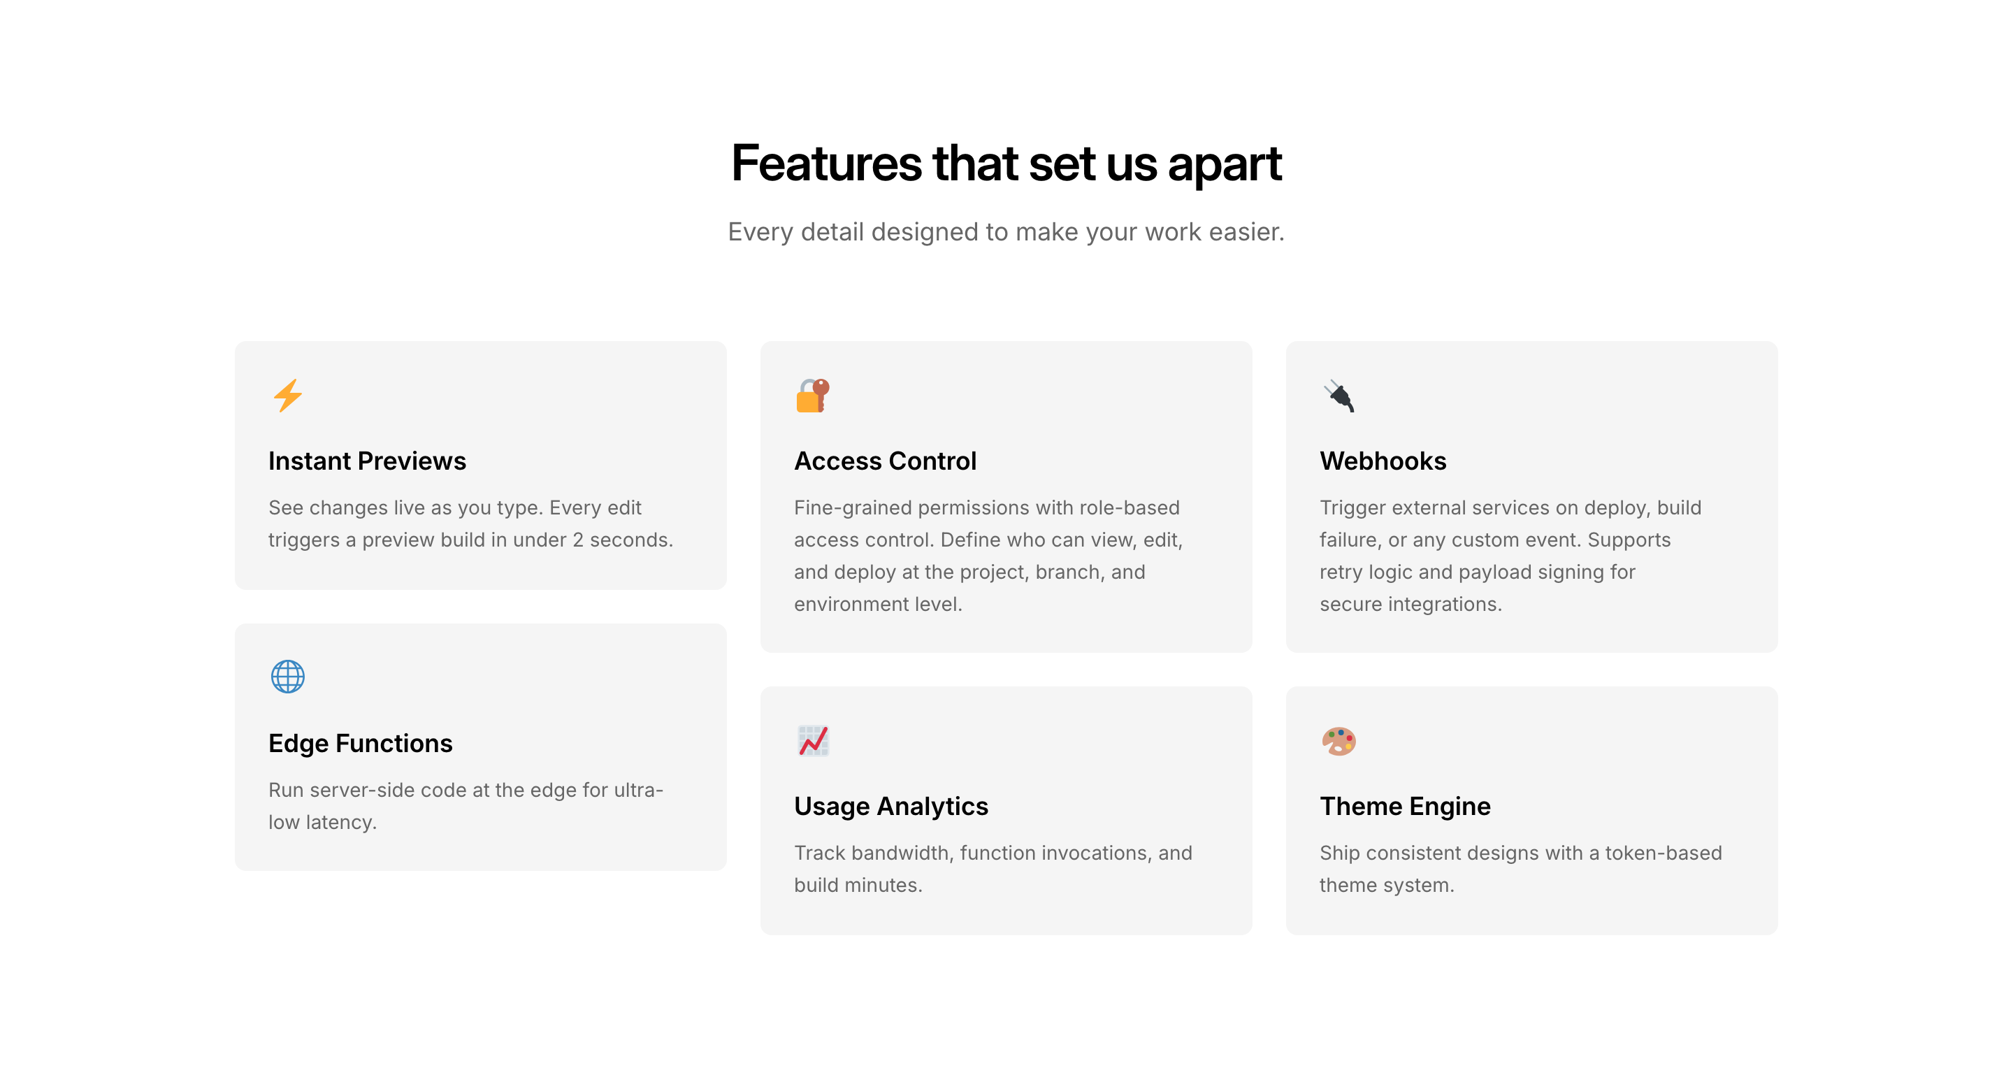This screenshot has height=1082, width=2013.
Task: Select the Edge Functions heading
Action: click(360, 743)
